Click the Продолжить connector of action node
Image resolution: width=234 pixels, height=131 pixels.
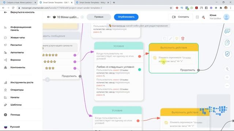[x=198, y=70]
